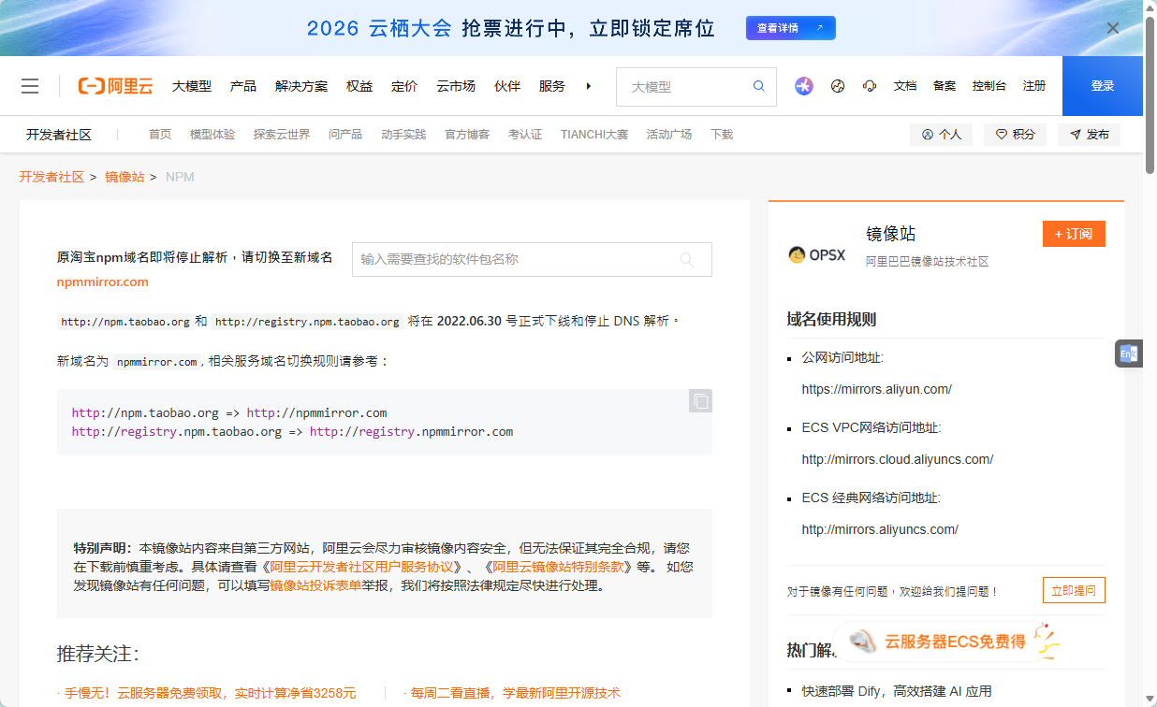1157x707 pixels.
Task: Click the 开发者社区 sub-header title
Action: [x=59, y=135]
